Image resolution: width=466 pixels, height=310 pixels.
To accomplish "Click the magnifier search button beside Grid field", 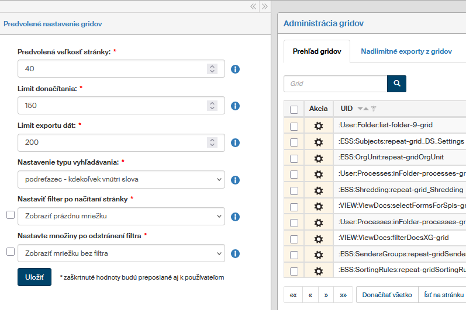I will coord(396,83).
